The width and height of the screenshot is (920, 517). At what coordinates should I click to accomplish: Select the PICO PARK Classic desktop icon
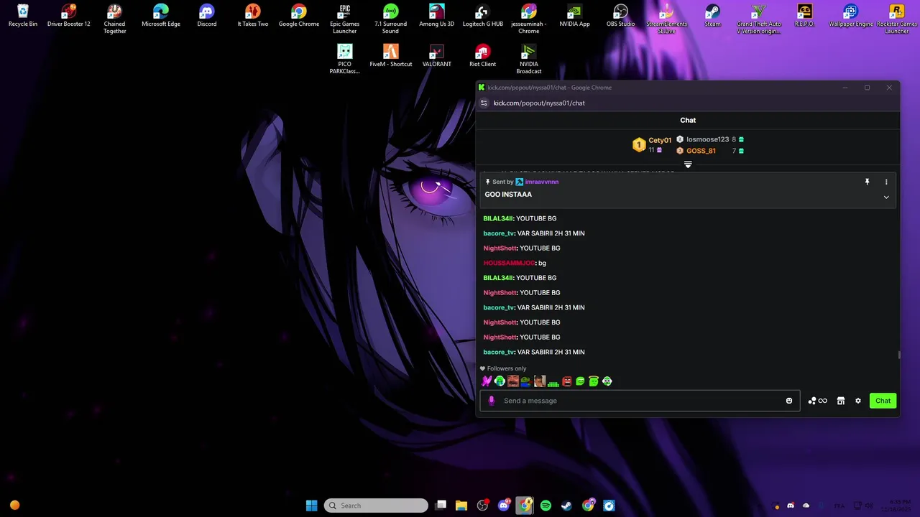tap(345, 60)
